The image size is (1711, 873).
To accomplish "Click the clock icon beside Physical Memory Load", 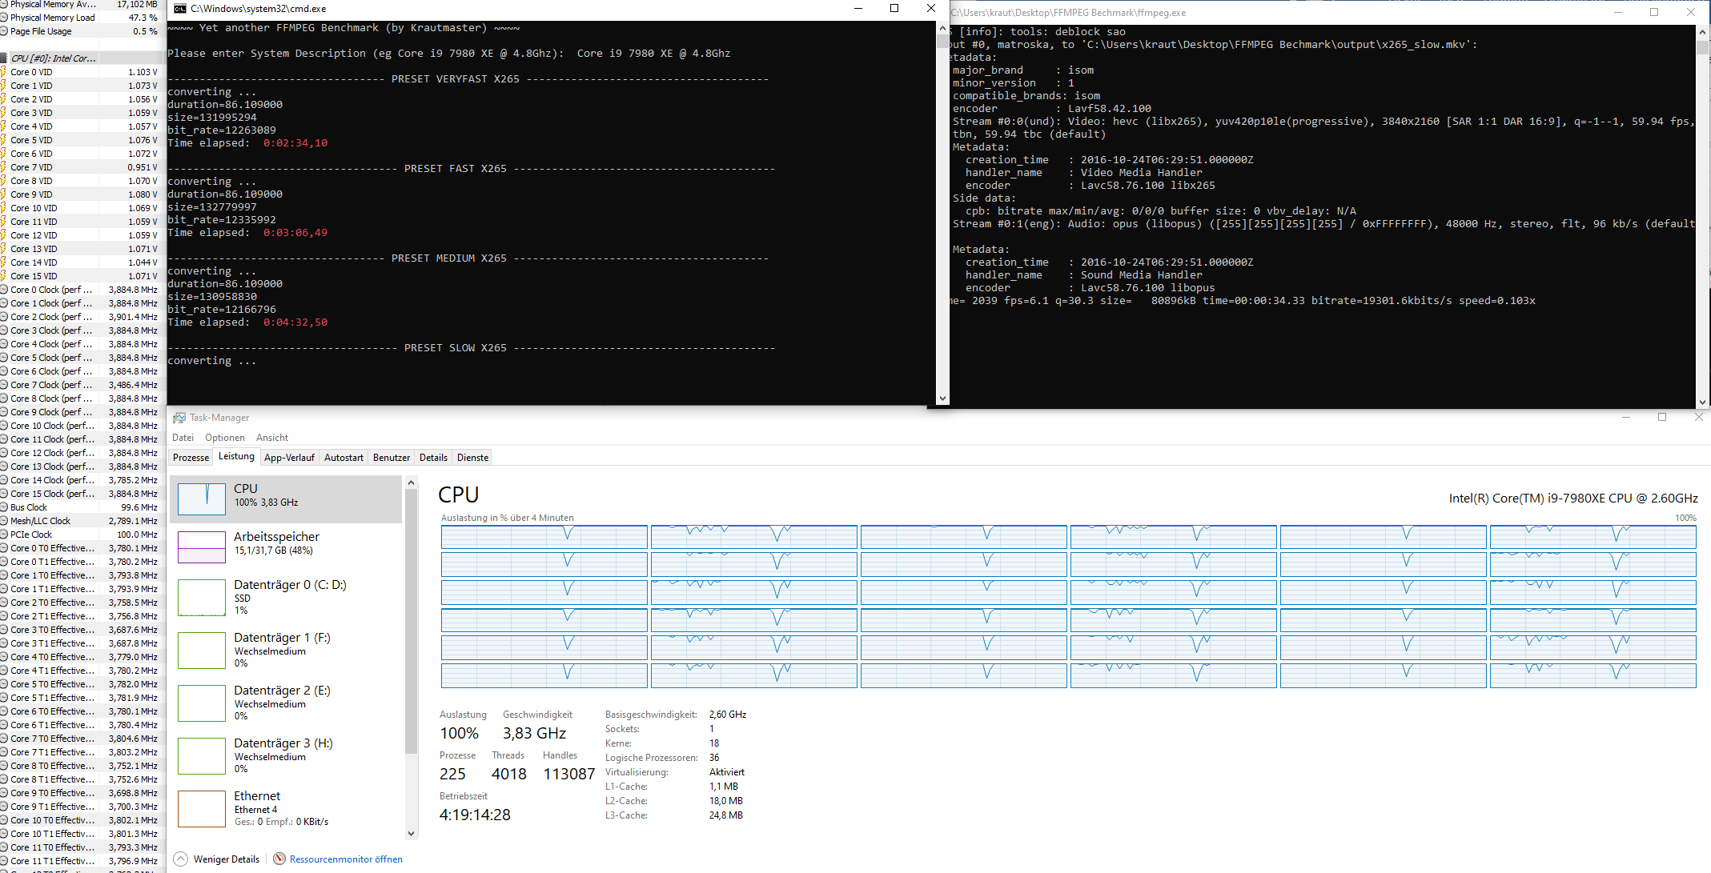I will click(x=3, y=18).
